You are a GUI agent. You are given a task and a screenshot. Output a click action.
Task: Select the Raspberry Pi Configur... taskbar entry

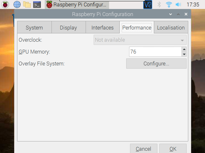tap(77, 5)
